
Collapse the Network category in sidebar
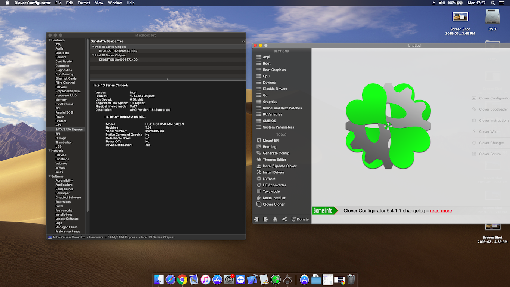[x=49, y=151]
